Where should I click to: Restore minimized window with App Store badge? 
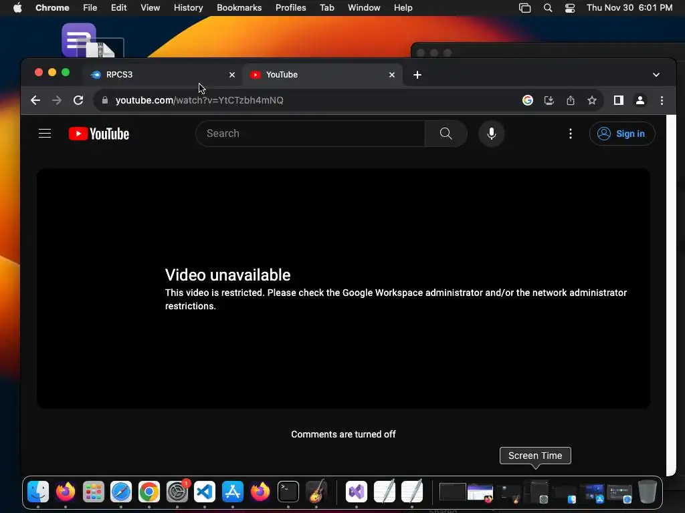tap(593, 492)
